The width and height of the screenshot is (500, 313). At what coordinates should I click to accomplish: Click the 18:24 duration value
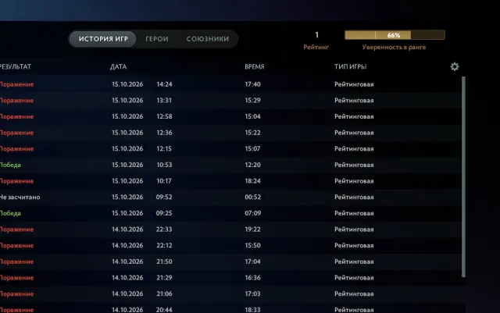pos(252,181)
